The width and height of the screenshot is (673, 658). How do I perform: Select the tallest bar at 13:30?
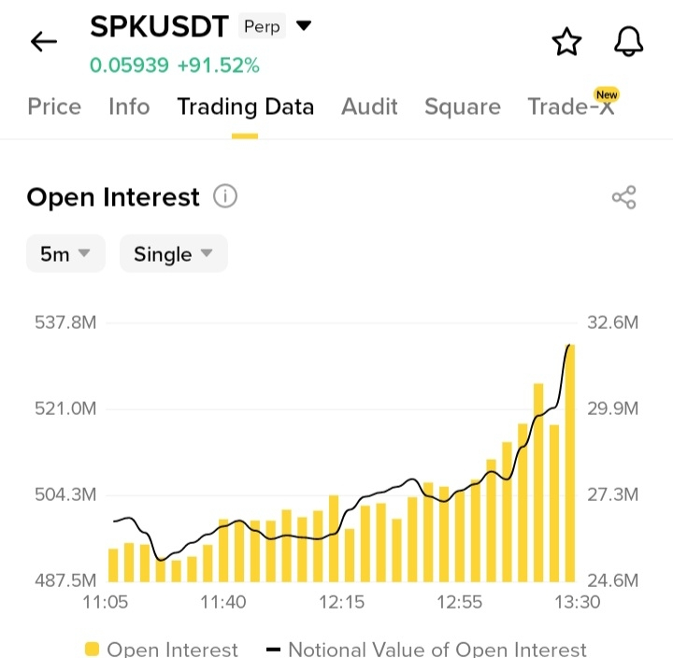click(570, 464)
